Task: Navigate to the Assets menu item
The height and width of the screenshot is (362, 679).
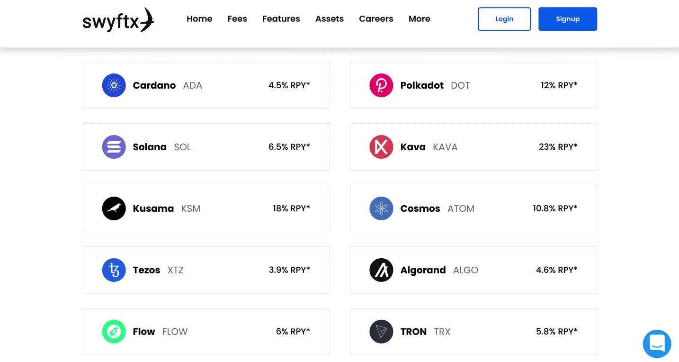Action: [330, 19]
